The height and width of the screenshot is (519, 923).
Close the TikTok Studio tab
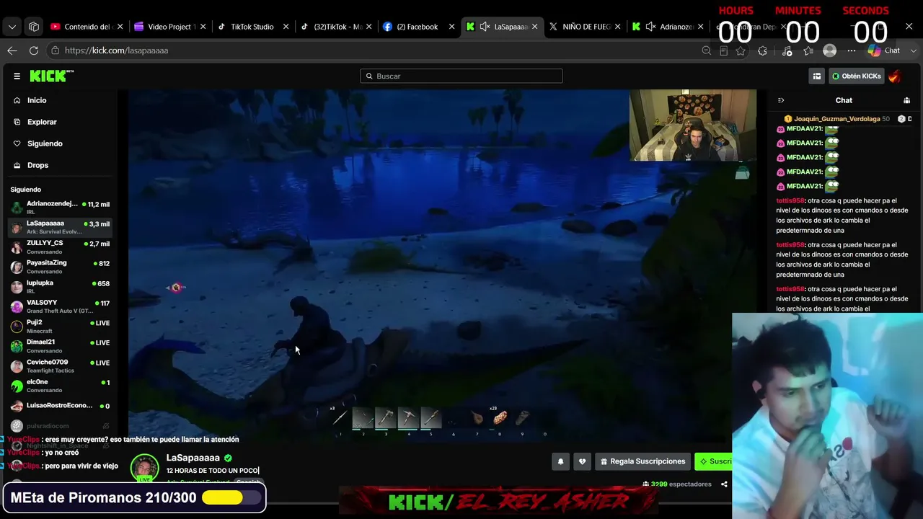286,27
